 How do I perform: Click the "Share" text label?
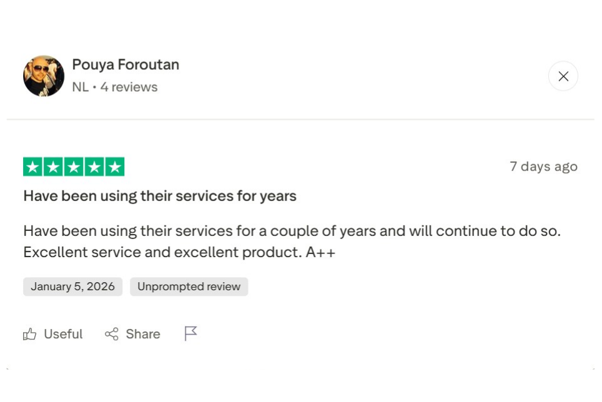[x=143, y=335]
